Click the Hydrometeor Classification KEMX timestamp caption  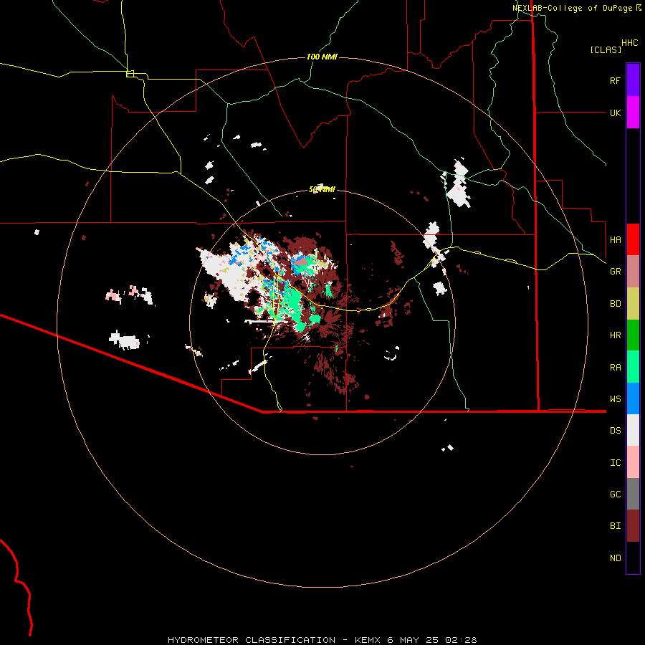click(x=322, y=640)
